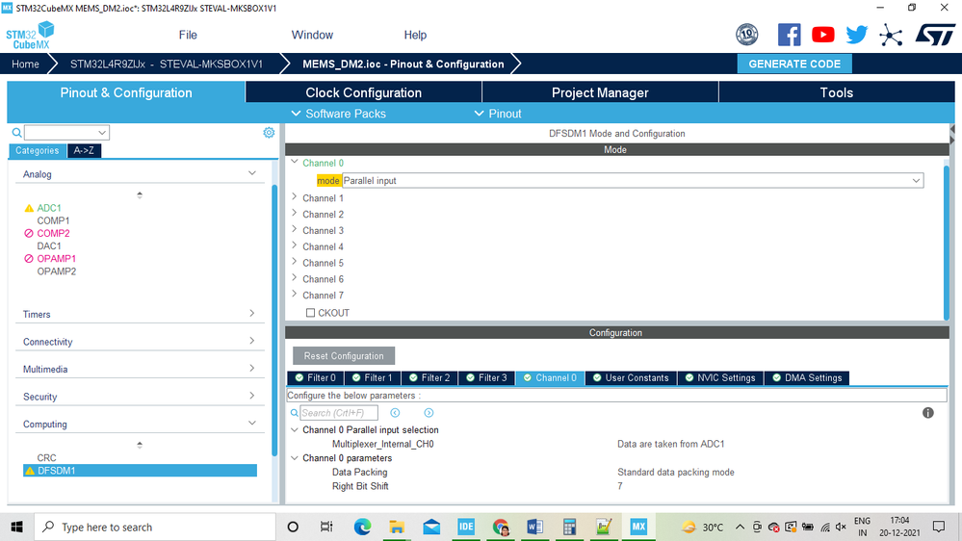Open the DMA Settings tab
962x541 pixels.
[x=807, y=378]
